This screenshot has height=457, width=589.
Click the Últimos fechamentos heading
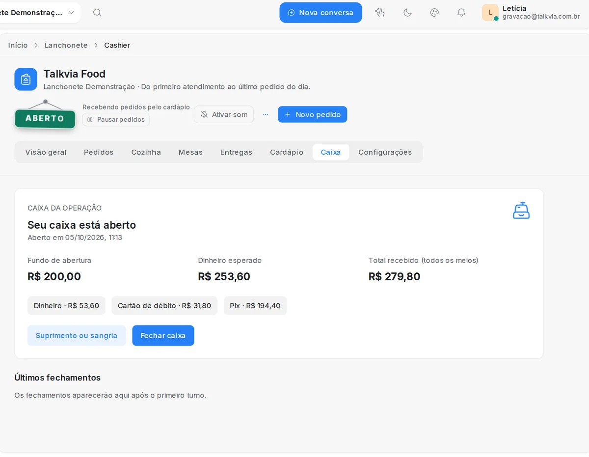57,377
